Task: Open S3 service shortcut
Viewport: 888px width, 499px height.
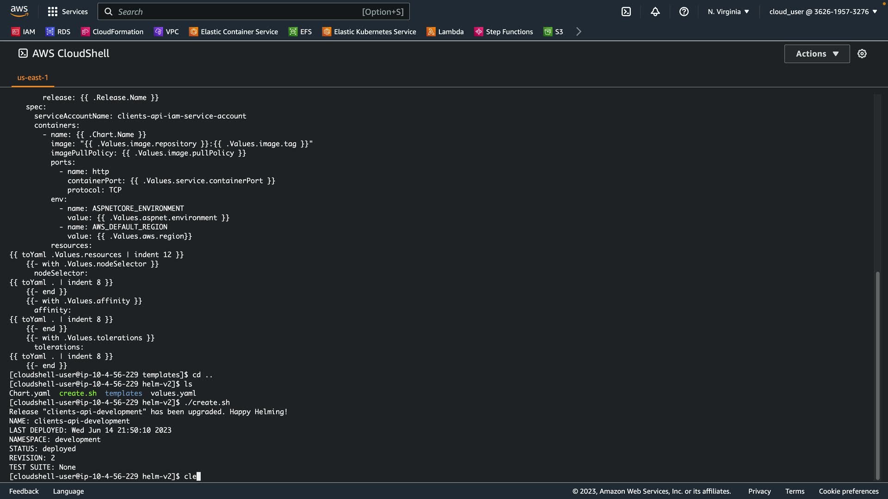Action: pos(553,31)
